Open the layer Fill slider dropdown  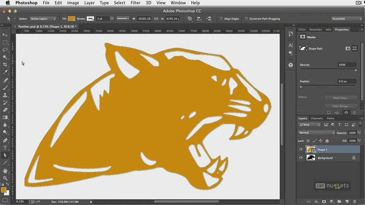359,141
